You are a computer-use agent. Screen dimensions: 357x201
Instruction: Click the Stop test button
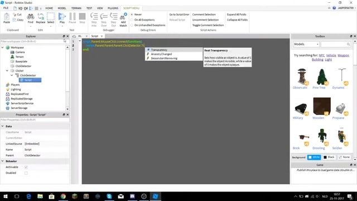(x=82, y=17)
